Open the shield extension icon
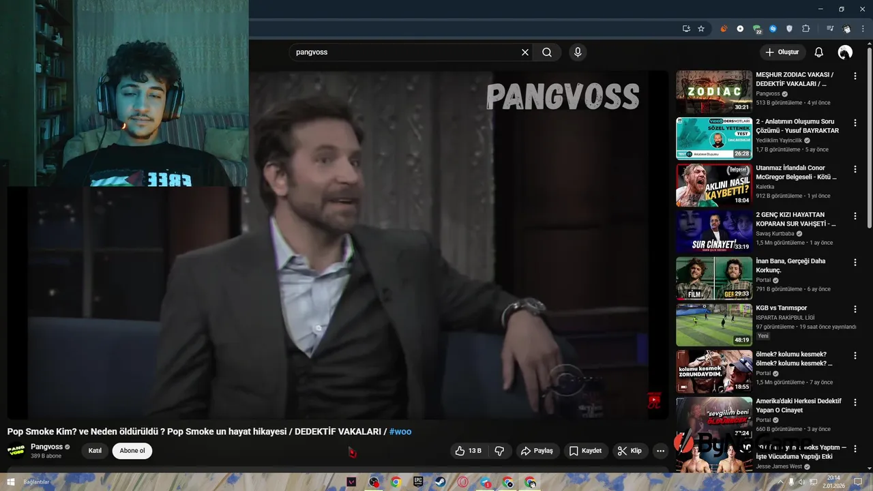The height and width of the screenshot is (491, 873). pos(790,29)
